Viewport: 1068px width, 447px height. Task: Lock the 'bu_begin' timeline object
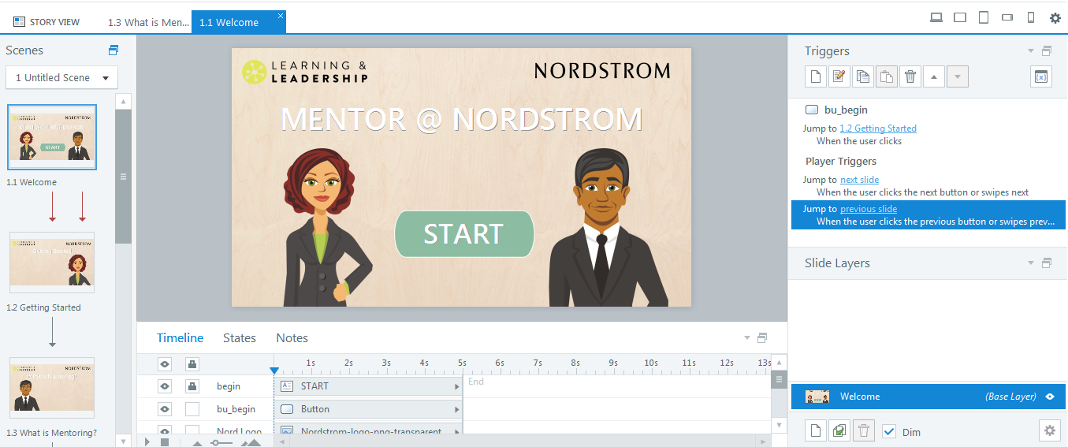(192, 409)
